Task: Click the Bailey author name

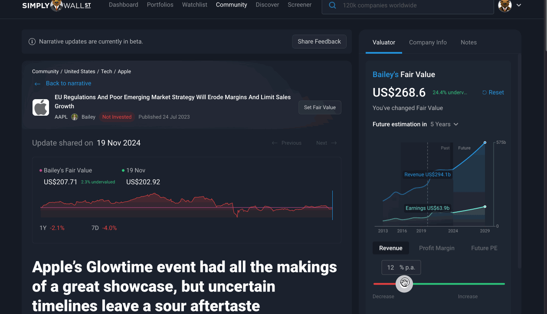Action: pos(88,117)
